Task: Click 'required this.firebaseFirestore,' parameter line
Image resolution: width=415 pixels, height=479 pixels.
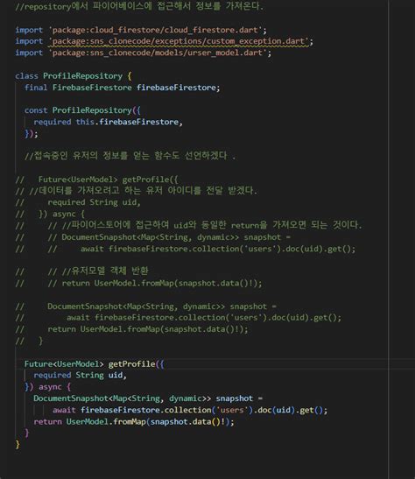Action: pyautogui.click(x=108, y=122)
